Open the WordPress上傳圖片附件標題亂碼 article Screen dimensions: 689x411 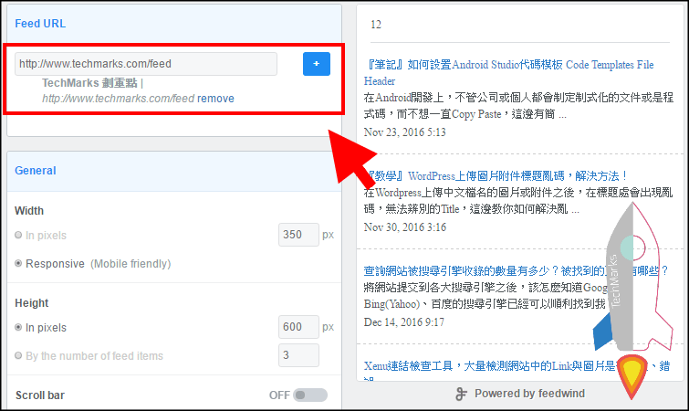click(496, 176)
